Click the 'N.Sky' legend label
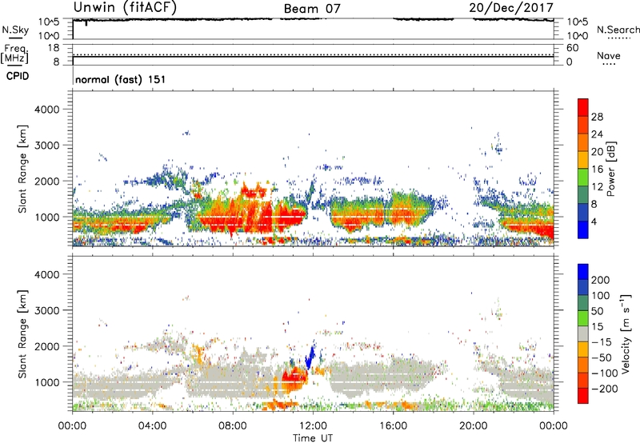This screenshot has width=640, height=443. (15, 30)
